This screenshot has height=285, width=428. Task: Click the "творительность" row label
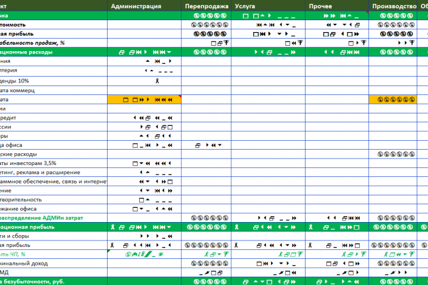(x=21, y=199)
